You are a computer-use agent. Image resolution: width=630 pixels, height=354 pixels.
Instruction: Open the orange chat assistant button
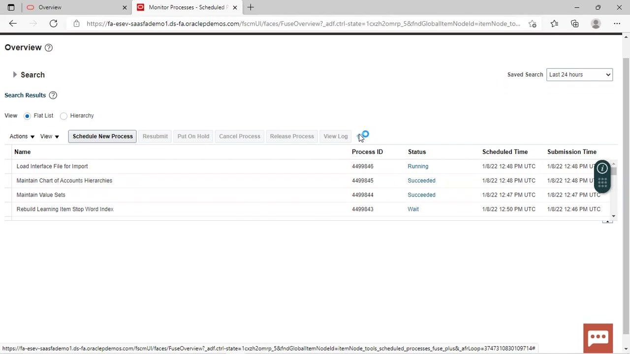(x=598, y=338)
